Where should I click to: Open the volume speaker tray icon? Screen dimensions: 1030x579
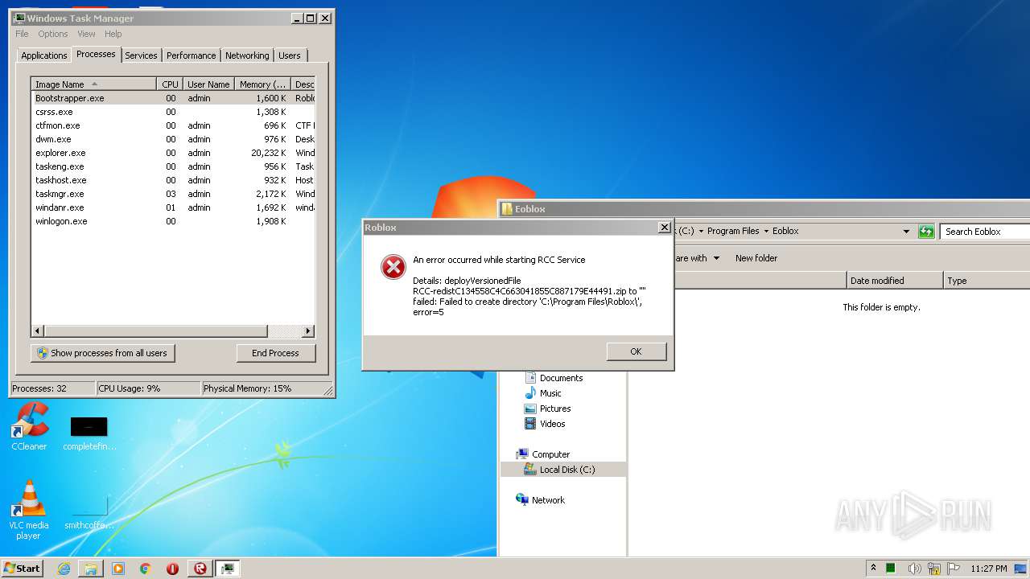click(x=914, y=568)
